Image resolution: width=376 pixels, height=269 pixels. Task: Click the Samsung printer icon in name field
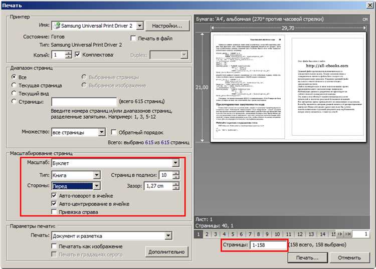point(57,26)
